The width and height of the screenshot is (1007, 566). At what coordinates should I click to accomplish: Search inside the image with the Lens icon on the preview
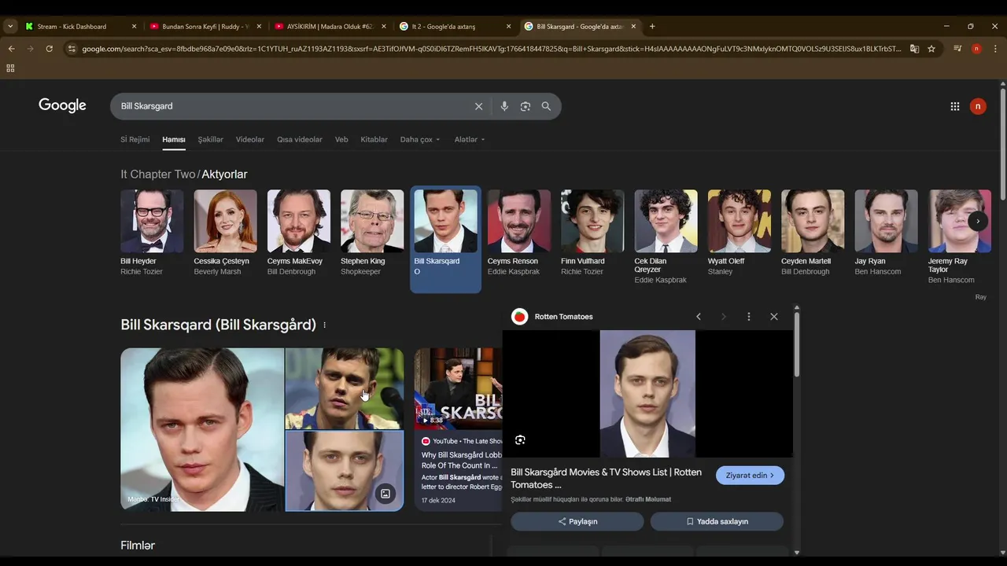coord(520,440)
